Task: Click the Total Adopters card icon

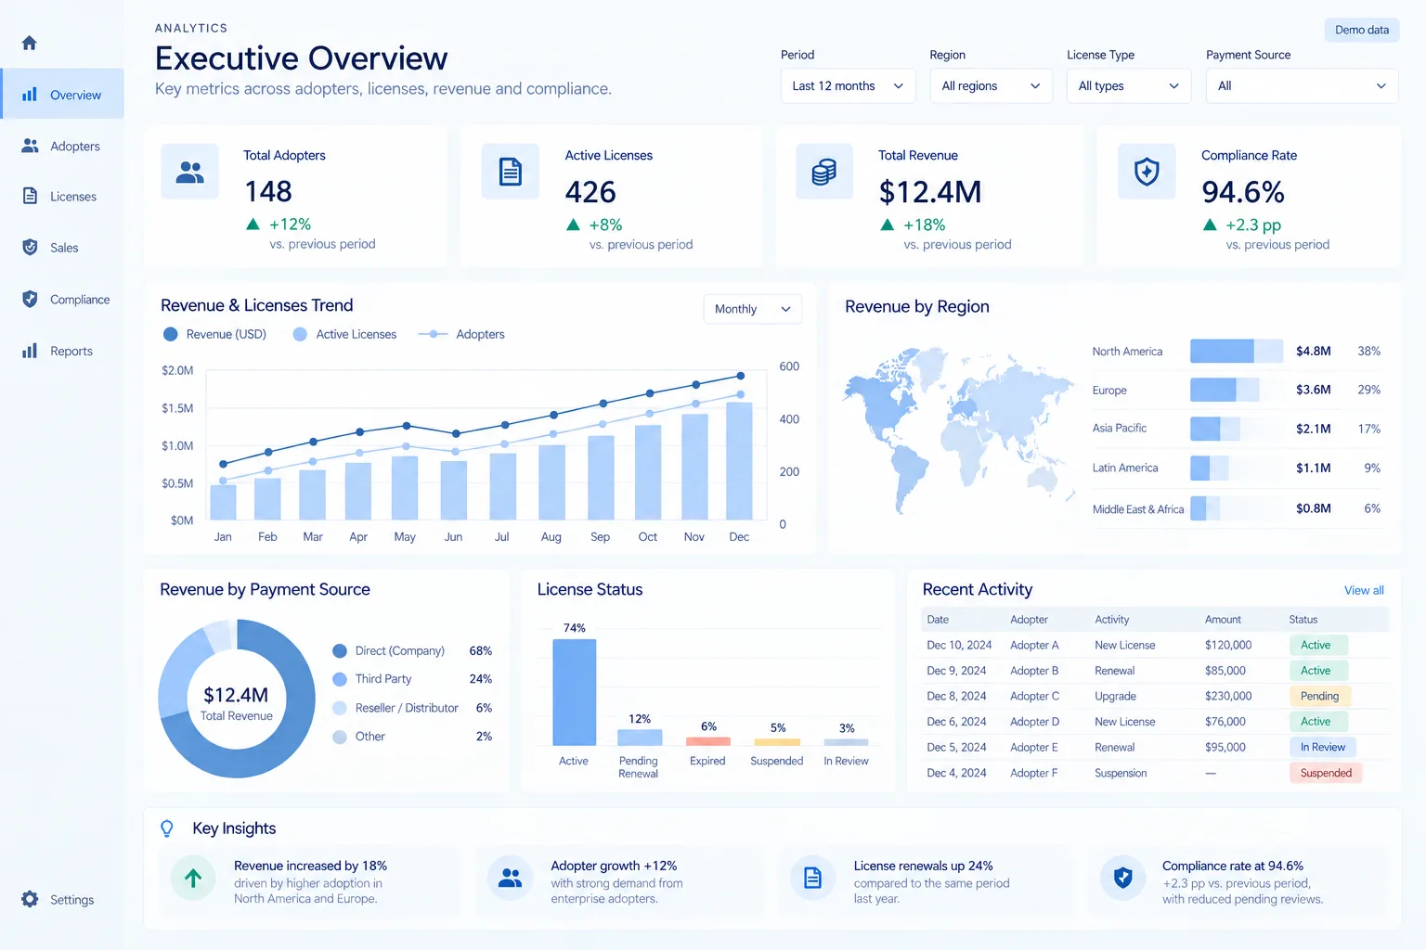Action: (190, 172)
